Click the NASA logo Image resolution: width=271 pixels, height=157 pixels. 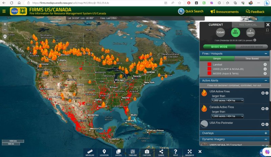[x=15, y=11]
